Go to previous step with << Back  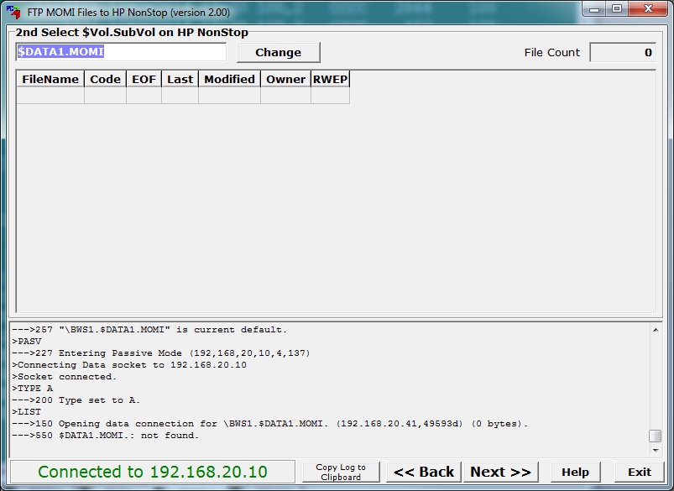pos(423,472)
